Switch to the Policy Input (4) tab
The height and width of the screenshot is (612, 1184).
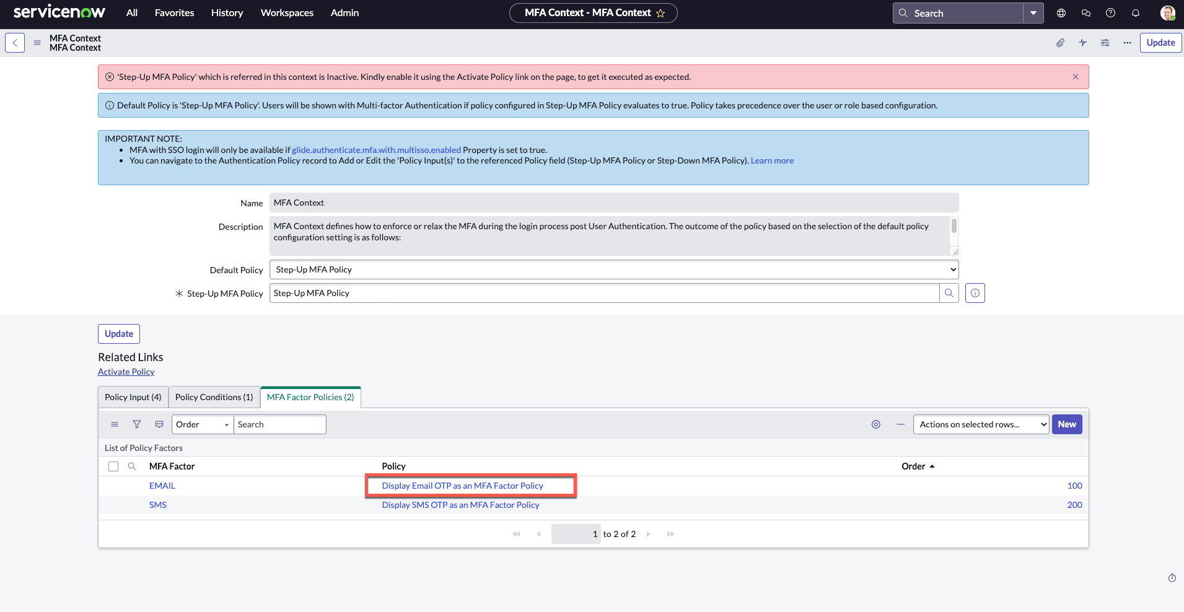(133, 397)
